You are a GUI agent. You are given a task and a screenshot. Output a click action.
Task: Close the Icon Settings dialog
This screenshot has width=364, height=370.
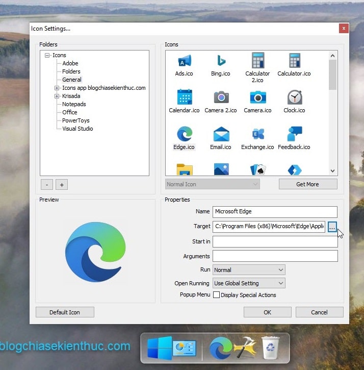point(344,28)
